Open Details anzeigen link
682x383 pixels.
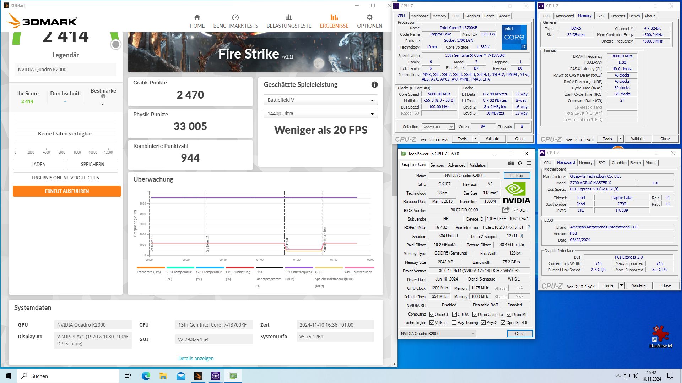click(x=196, y=359)
